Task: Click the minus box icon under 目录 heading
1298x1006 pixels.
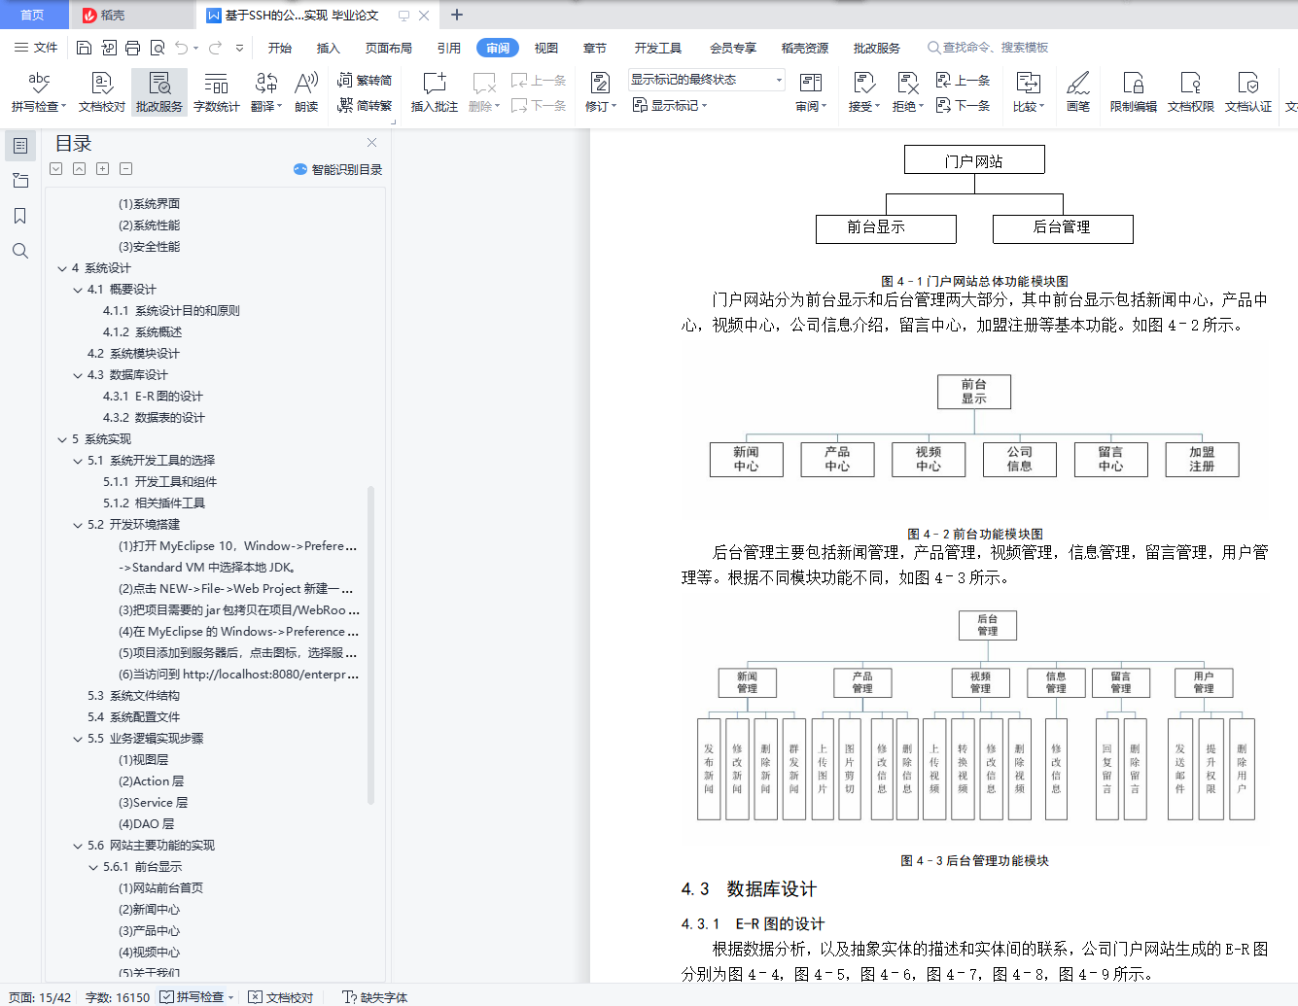Action: [x=125, y=169]
